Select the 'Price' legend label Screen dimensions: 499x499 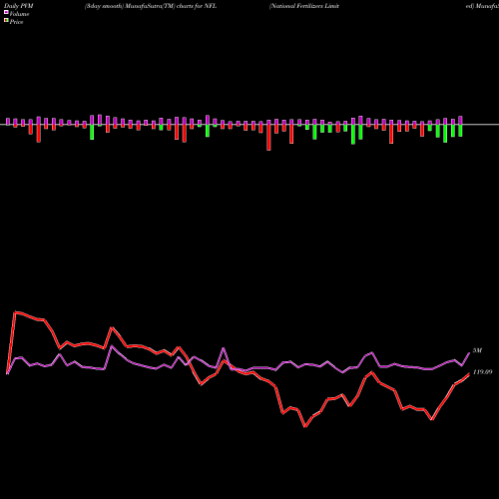coord(17,22)
